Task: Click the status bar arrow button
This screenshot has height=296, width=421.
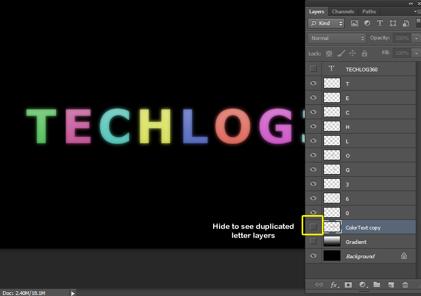Action: (73, 293)
